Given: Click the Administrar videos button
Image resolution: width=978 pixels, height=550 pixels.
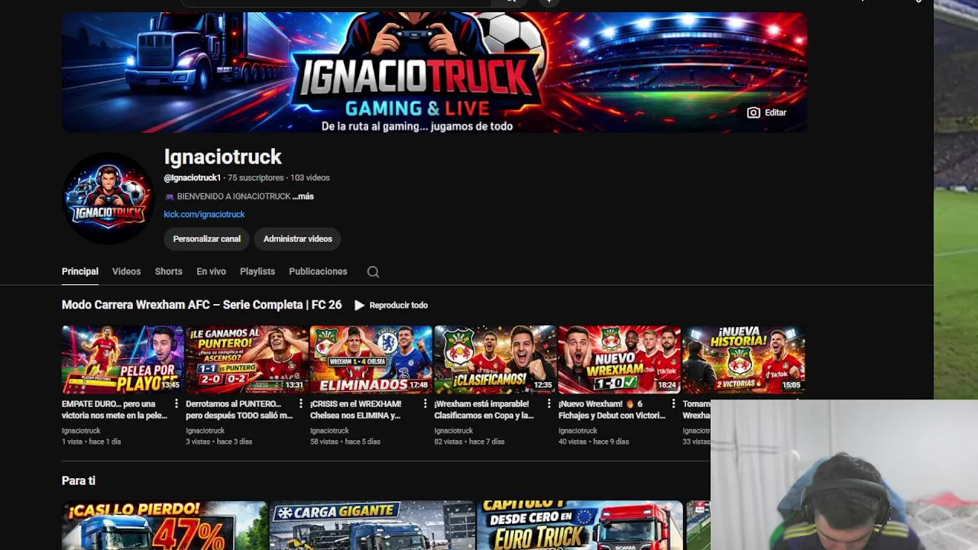Looking at the screenshot, I should coord(298,239).
